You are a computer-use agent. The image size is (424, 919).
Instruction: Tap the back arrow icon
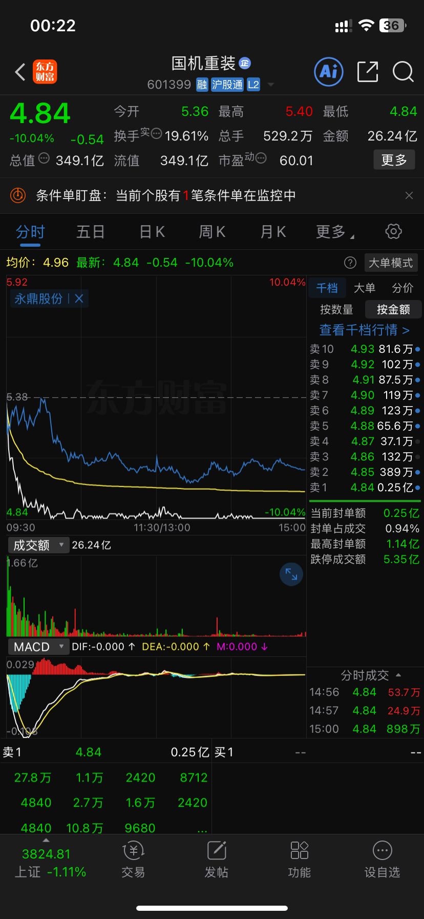point(20,72)
